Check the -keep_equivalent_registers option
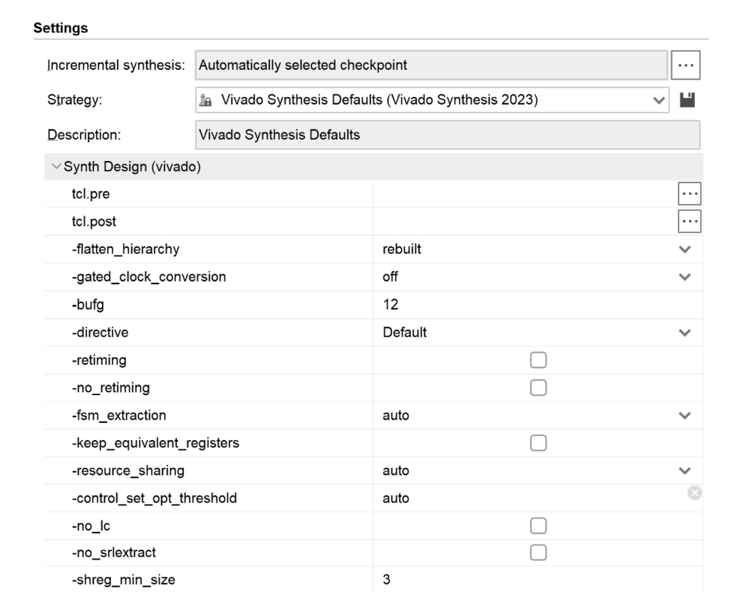 pyautogui.click(x=538, y=443)
